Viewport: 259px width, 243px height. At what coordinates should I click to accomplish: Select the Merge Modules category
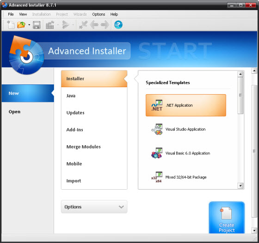(94, 147)
